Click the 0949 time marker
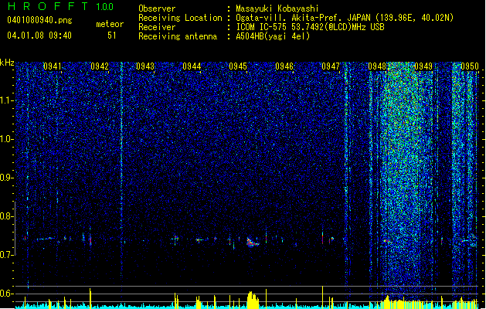 423,66
